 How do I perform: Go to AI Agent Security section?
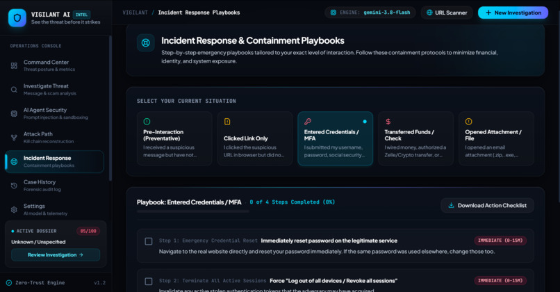(x=54, y=113)
